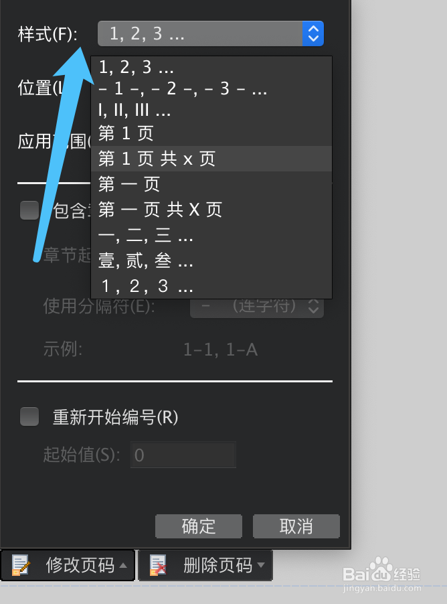Choose the full-width "1，2，3" last option
This screenshot has height=604, width=447.
tap(211, 286)
